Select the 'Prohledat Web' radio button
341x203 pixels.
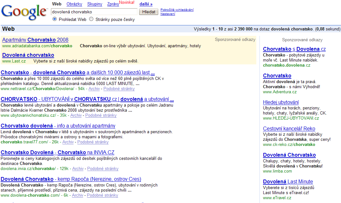point(54,19)
